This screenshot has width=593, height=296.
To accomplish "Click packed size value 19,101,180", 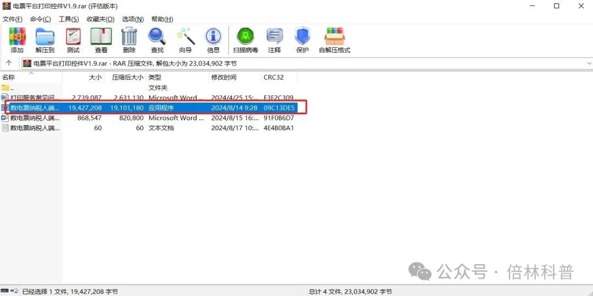I will tap(127, 108).
